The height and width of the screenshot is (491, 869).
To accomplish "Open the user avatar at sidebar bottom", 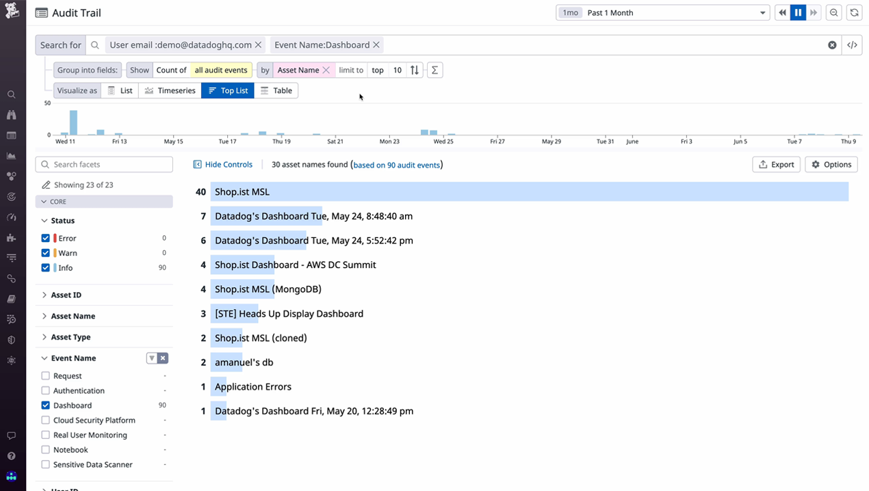I will [x=12, y=477].
